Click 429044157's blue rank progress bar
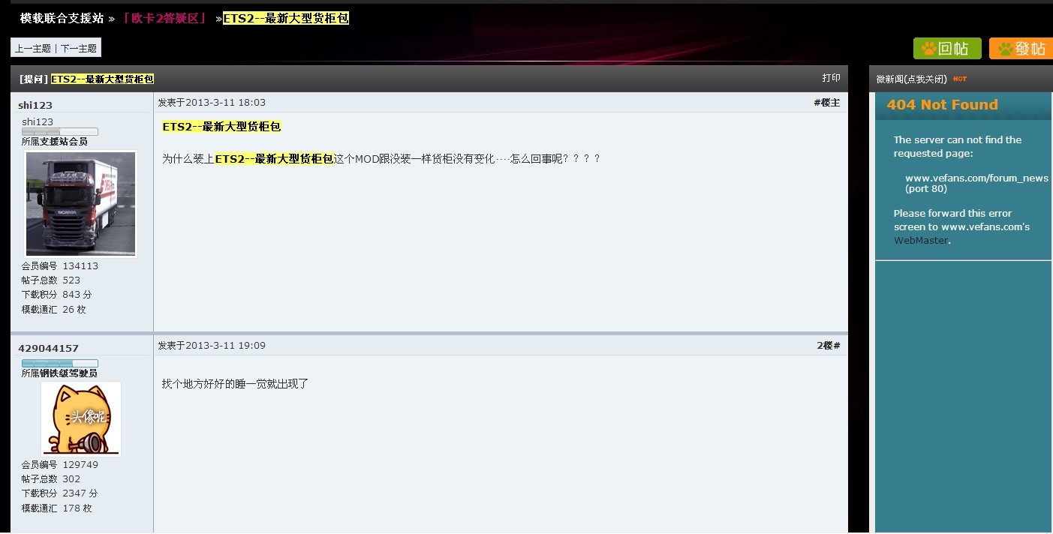1053x534 pixels. pyautogui.click(x=60, y=363)
